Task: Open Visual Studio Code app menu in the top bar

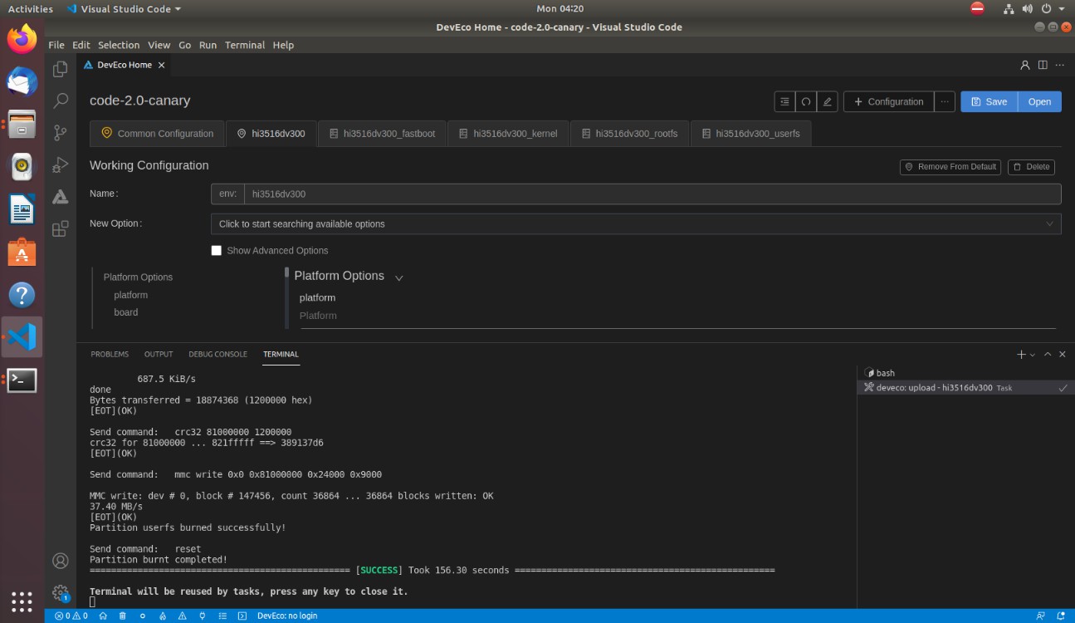Action: [x=124, y=9]
